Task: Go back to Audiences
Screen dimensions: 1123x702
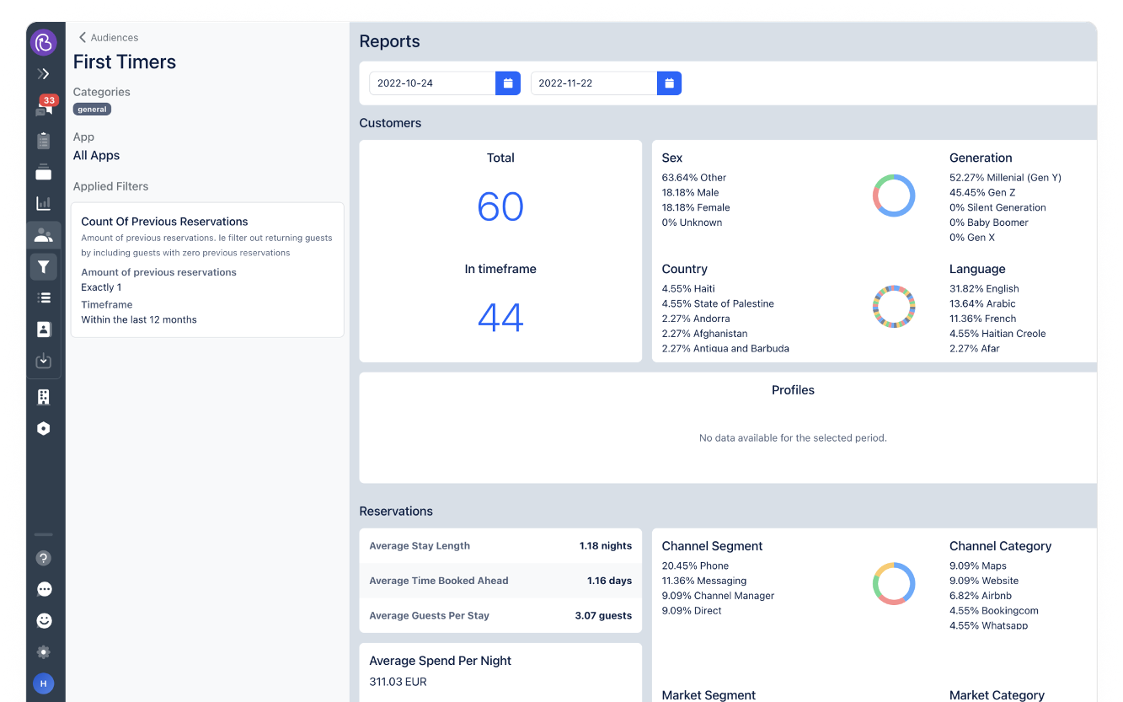Action: 108,38
